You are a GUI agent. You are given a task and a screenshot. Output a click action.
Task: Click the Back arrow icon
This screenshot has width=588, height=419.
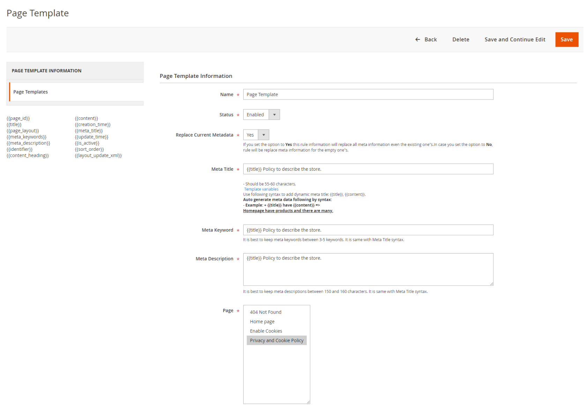417,39
